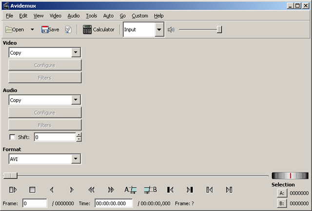Screen dimensions: 312x211
Task: Open the File menu
Action: (9, 16)
